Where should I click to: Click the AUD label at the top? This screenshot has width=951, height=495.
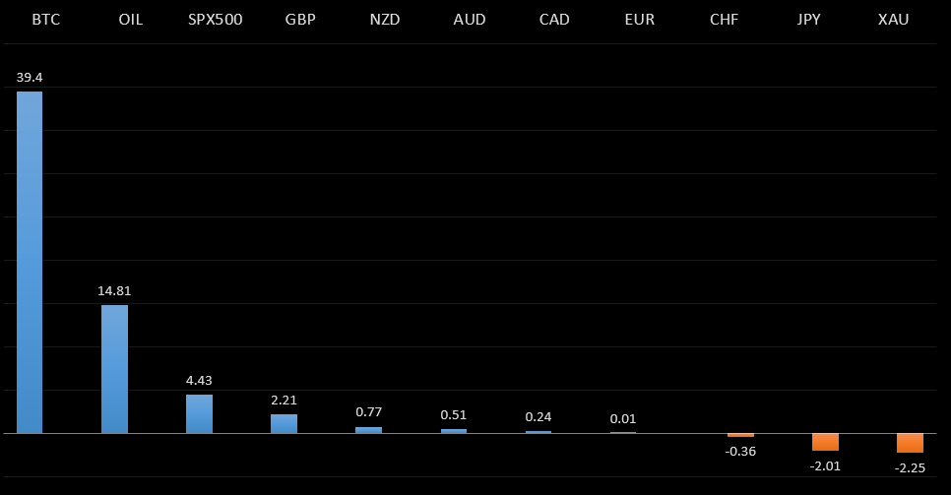click(470, 20)
